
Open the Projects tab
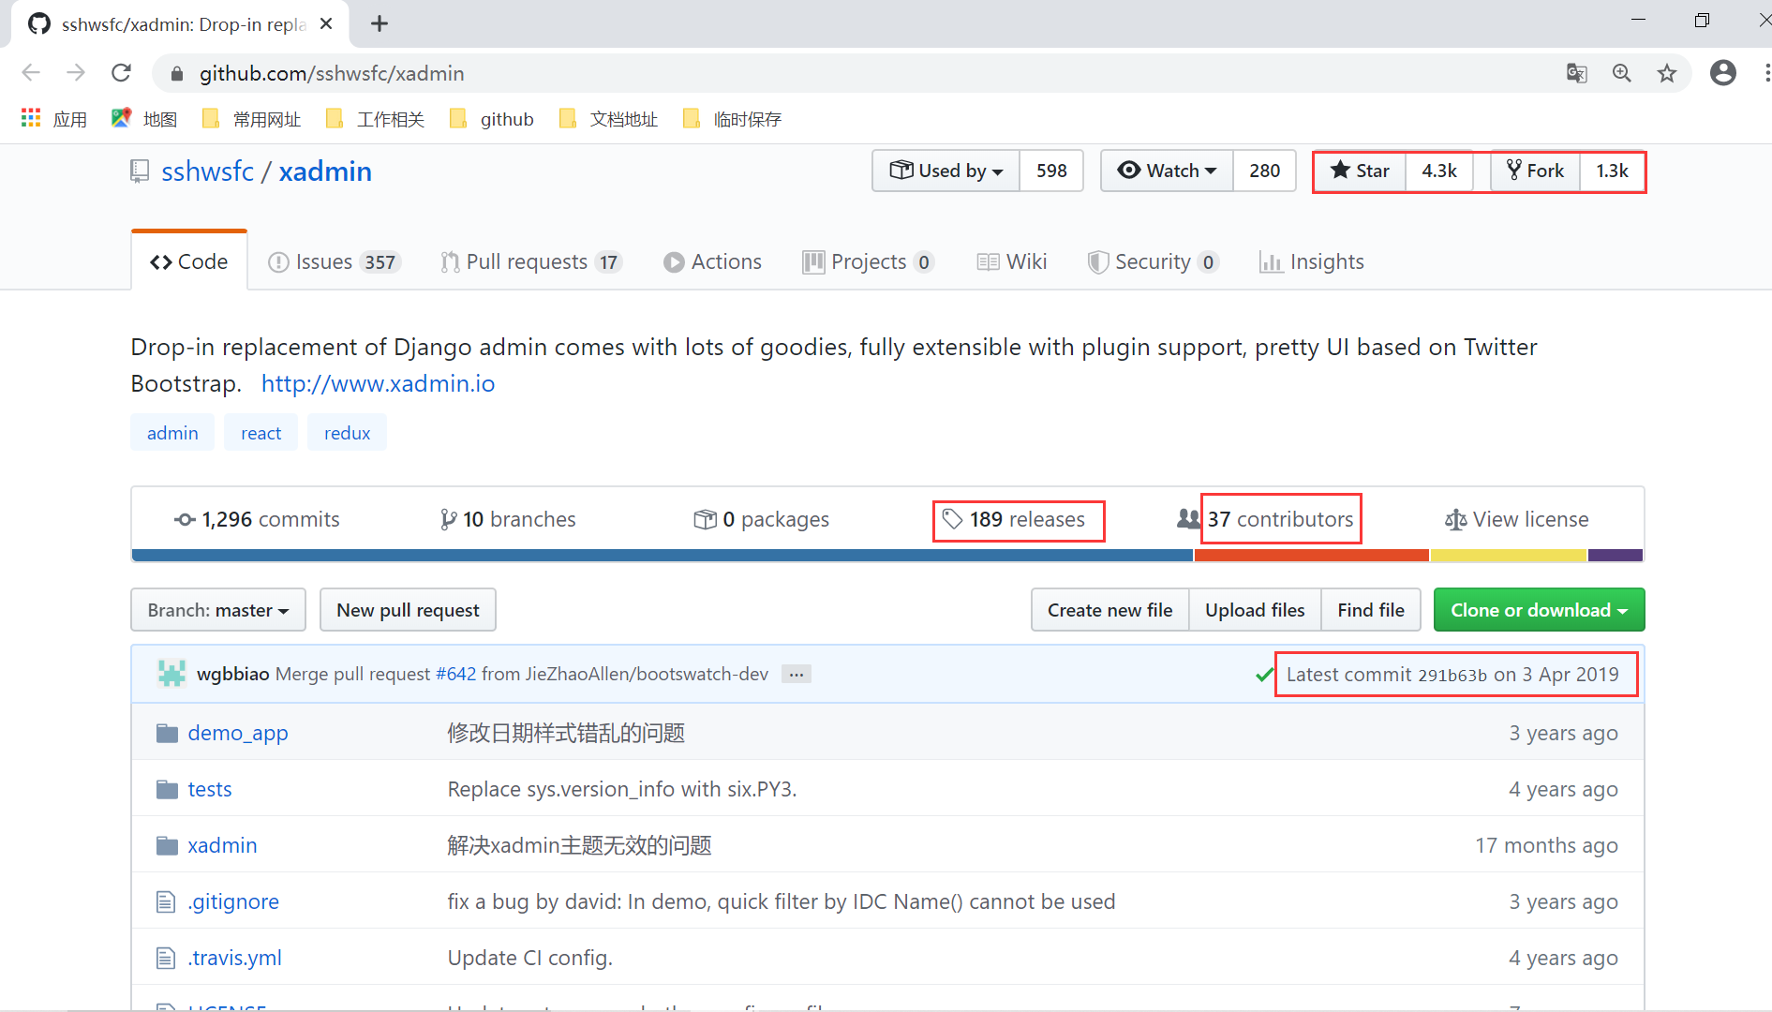(869, 261)
